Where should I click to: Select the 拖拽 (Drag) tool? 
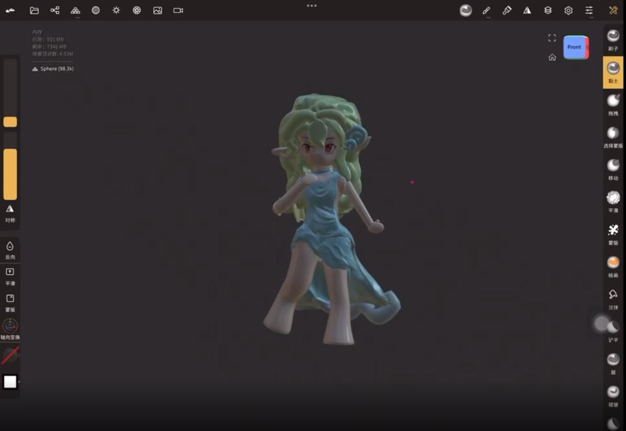pyautogui.click(x=613, y=104)
